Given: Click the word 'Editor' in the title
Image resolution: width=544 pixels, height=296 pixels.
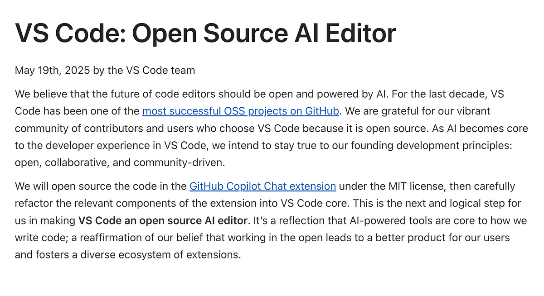Looking at the screenshot, I should coord(358,33).
